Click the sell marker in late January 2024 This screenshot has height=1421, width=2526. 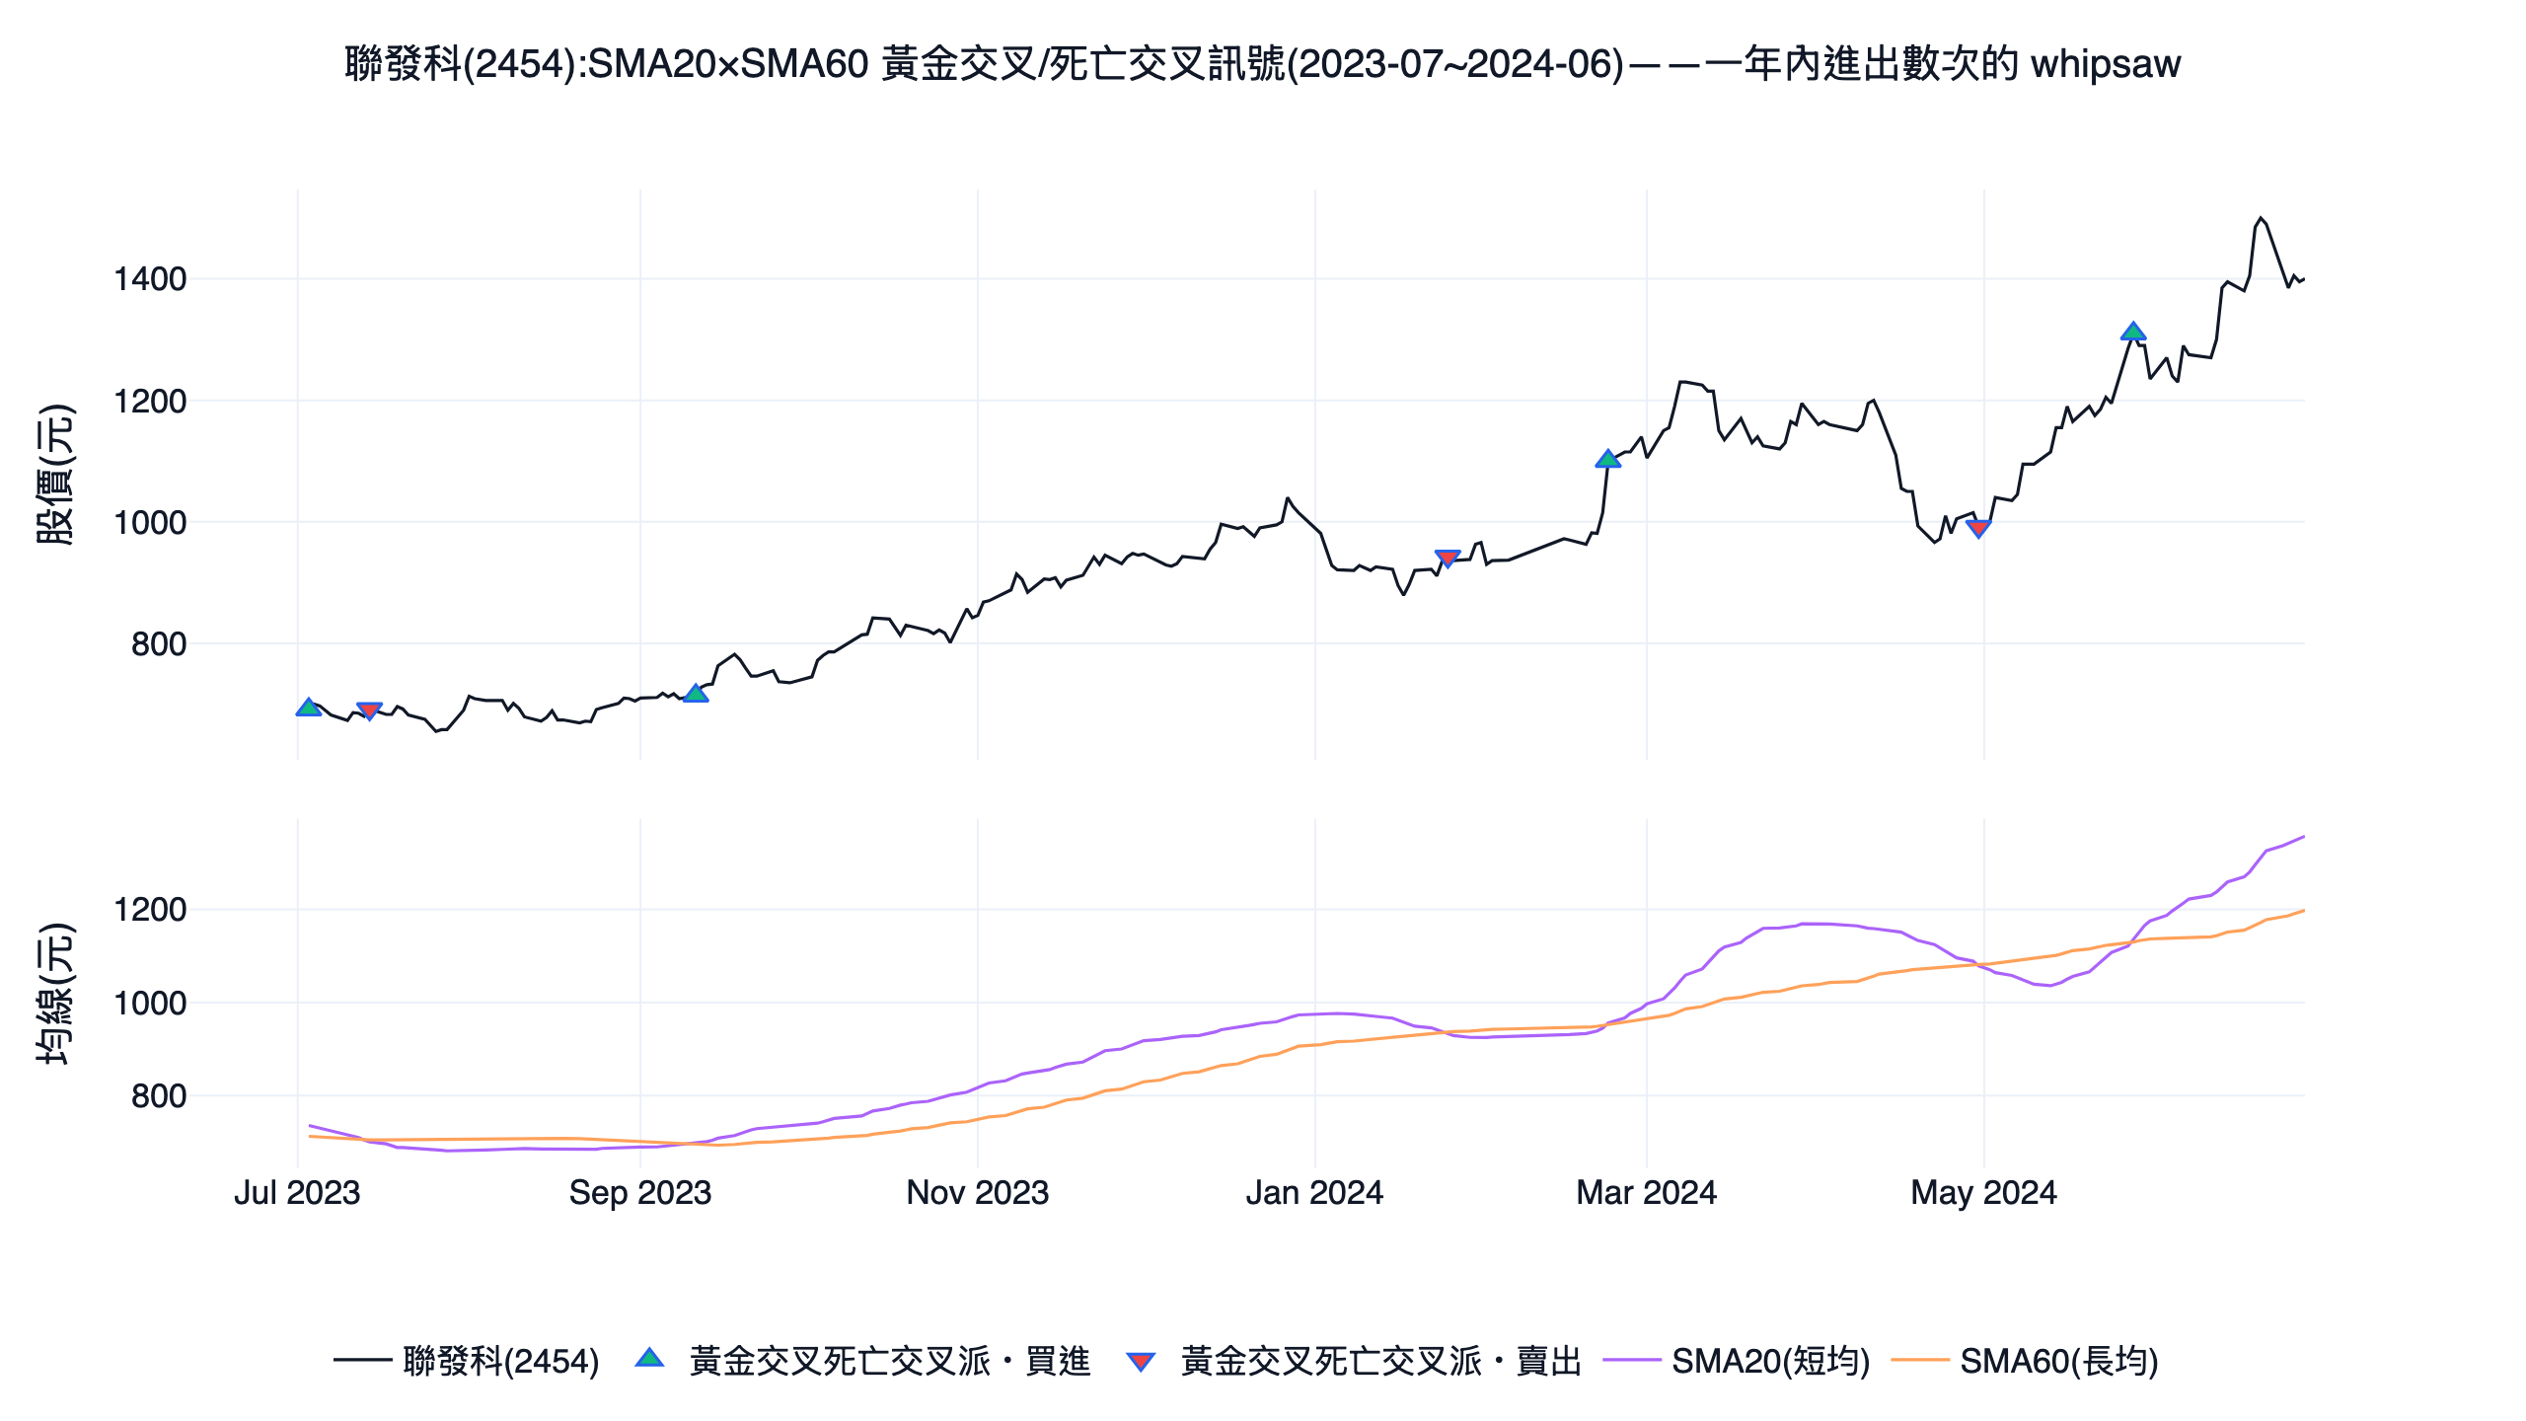pos(1448,560)
